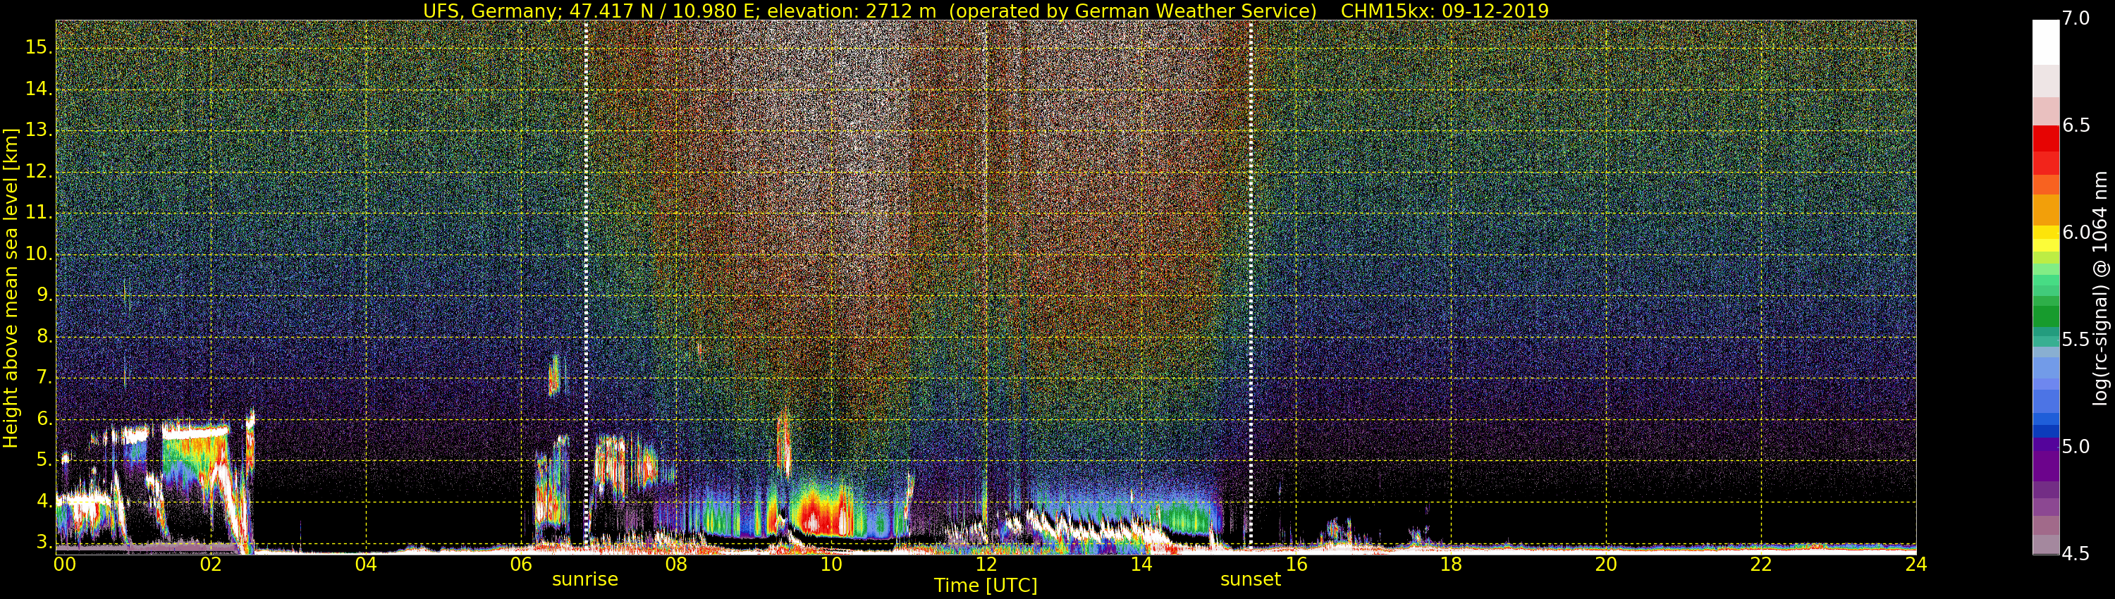2115x599 pixels.
Task: Click the 'Time [UTC]' axis title
Action: pyautogui.click(x=986, y=586)
